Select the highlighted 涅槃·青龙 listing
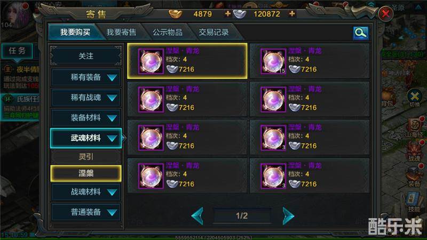Image resolution: width=427 pixels, height=240 pixels. 187,61
